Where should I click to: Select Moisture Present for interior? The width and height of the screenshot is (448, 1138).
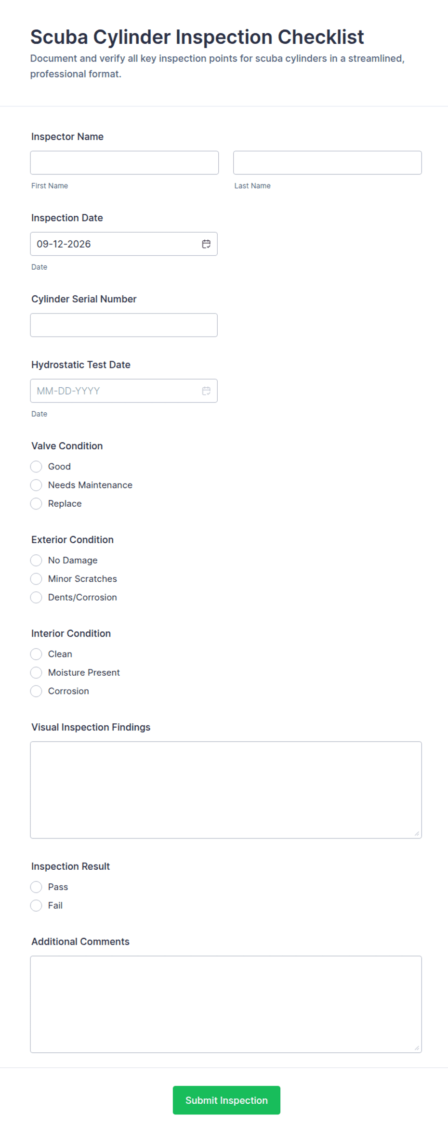pyautogui.click(x=36, y=673)
